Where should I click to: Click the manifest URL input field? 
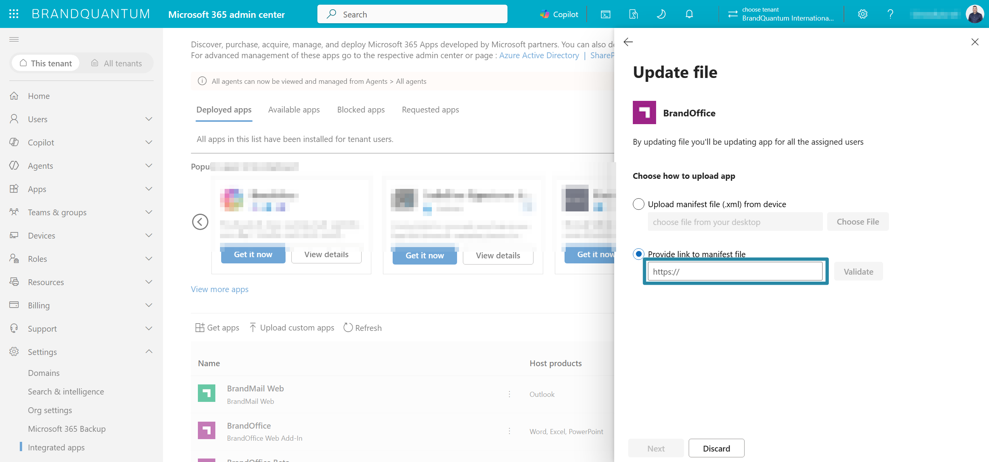(735, 272)
